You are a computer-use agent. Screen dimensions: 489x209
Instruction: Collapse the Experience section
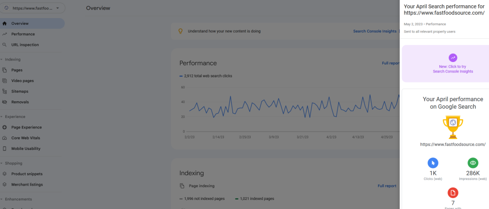click(2, 116)
